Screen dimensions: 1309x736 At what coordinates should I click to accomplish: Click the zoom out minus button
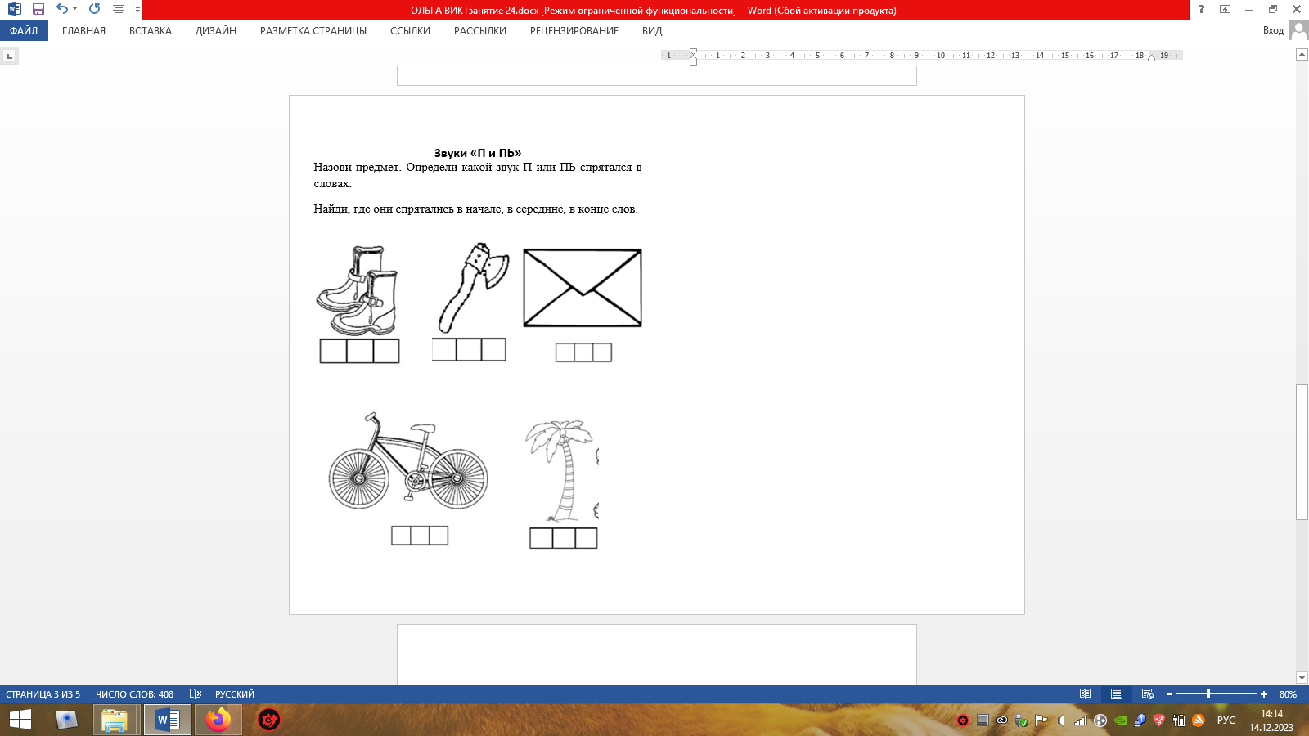(1170, 694)
